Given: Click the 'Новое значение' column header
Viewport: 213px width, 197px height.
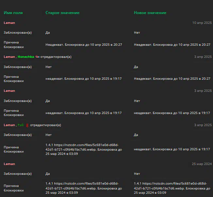Looking at the screenshot, I should (150, 13).
